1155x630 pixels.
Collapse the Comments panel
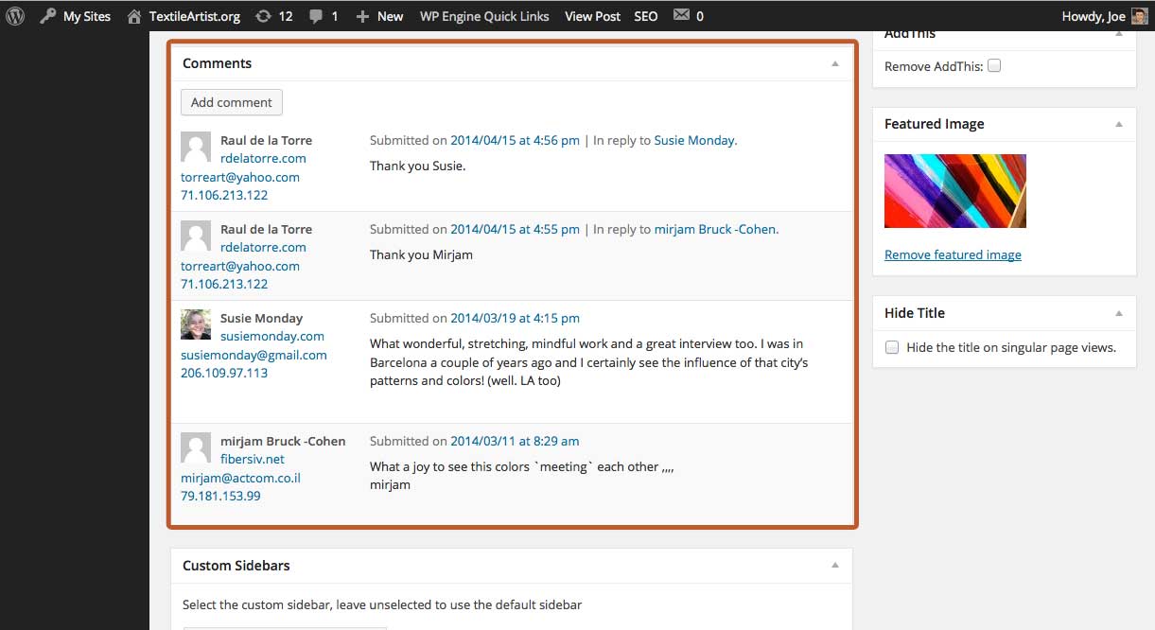(x=835, y=63)
